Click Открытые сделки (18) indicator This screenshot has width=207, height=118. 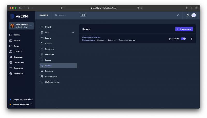(x=22, y=99)
